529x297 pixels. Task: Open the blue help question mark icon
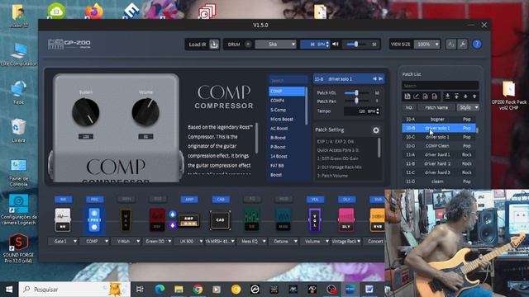[477, 44]
